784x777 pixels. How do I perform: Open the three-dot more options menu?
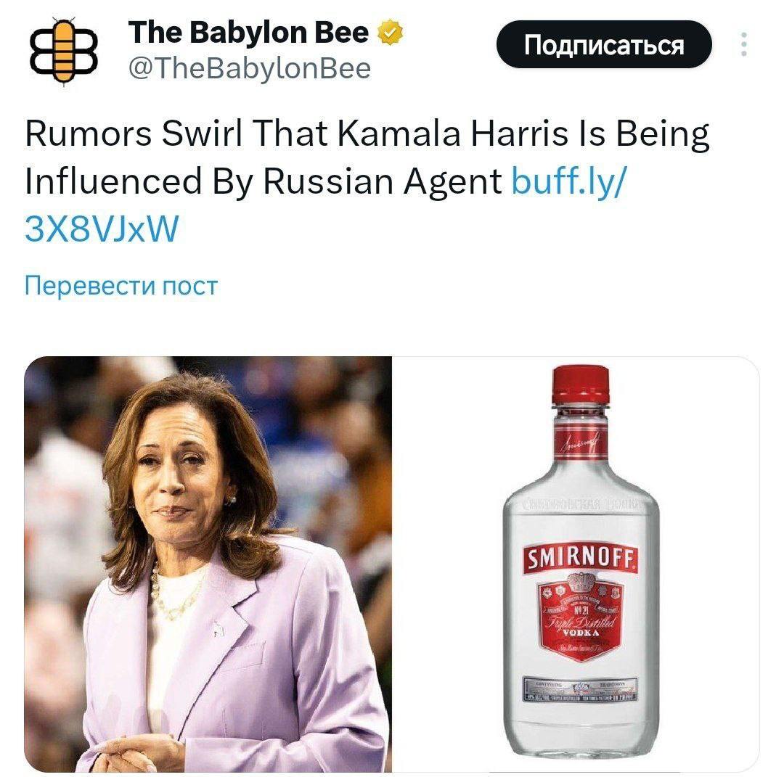(744, 44)
